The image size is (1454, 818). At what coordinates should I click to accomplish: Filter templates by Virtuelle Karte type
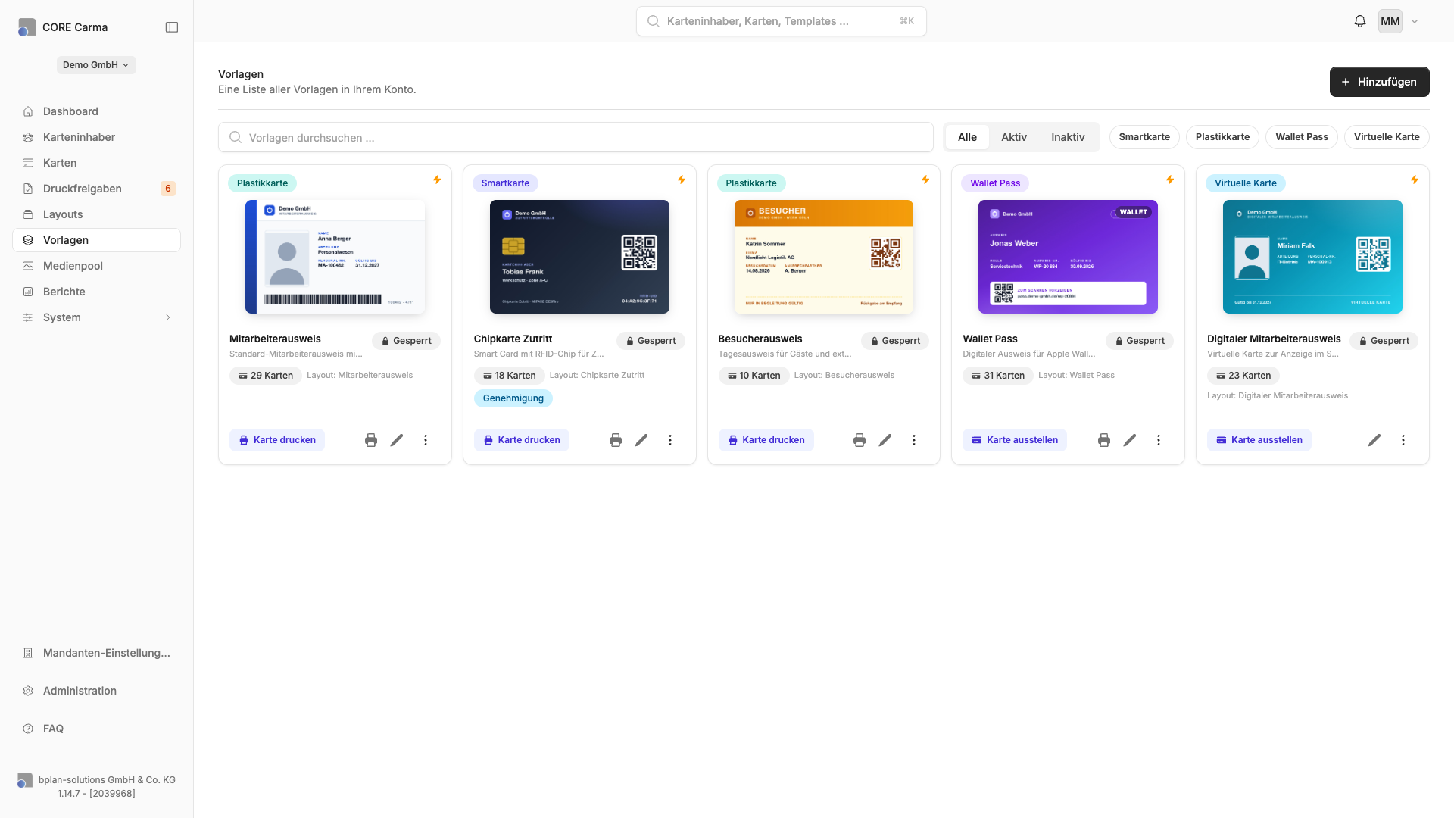1387,137
